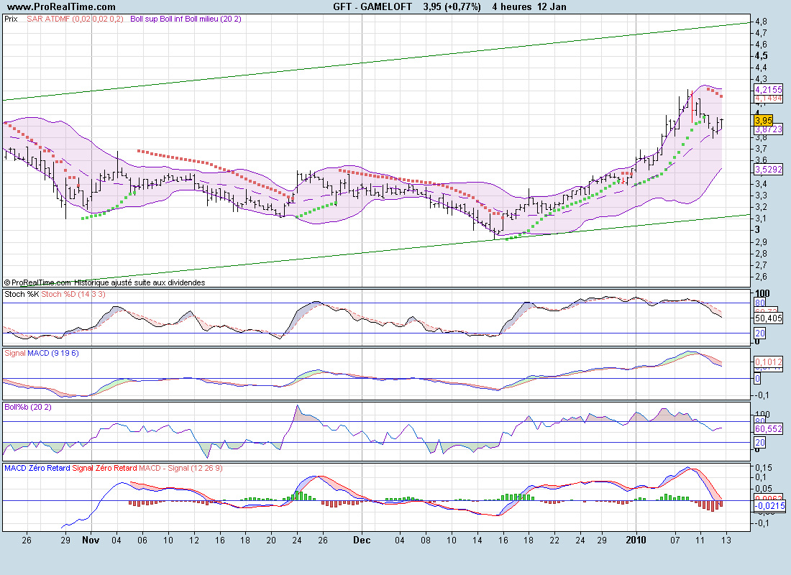This screenshot has width=791, height=575.
Task: Click the 3,7 price axis label
Action: point(762,149)
